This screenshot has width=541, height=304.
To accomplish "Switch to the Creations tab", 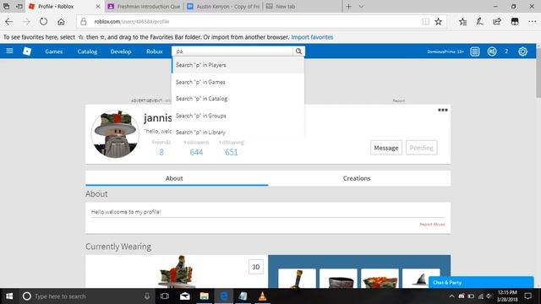I will click(359, 178).
